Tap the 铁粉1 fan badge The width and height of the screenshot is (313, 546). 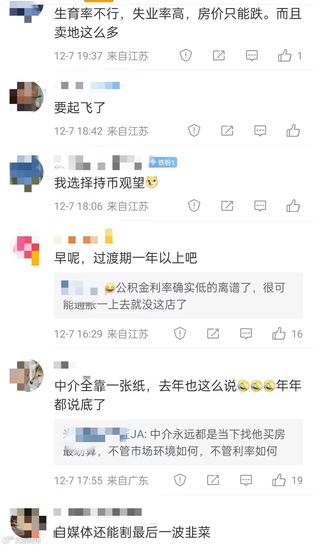[x=163, y=162]
